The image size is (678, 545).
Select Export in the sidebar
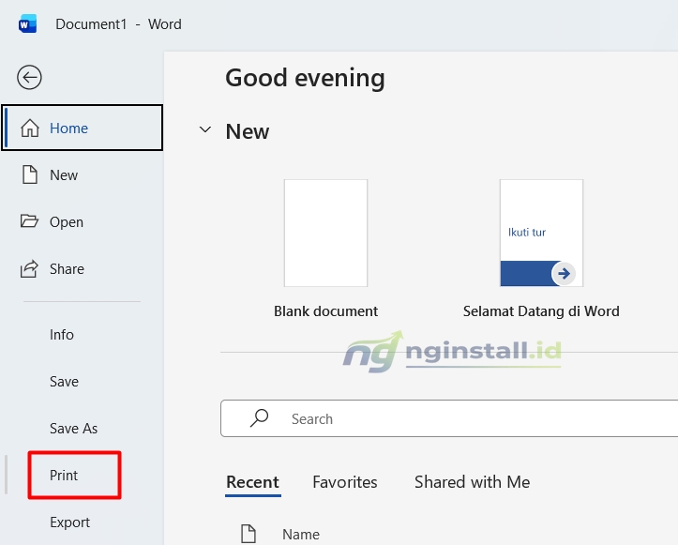tap(83, 522)
